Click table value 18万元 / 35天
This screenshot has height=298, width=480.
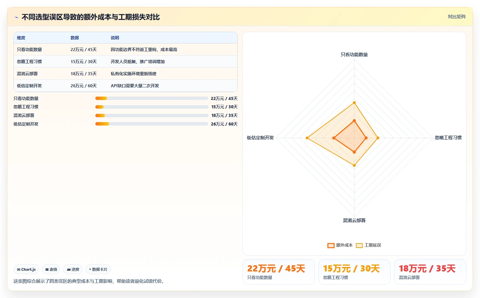84,74
